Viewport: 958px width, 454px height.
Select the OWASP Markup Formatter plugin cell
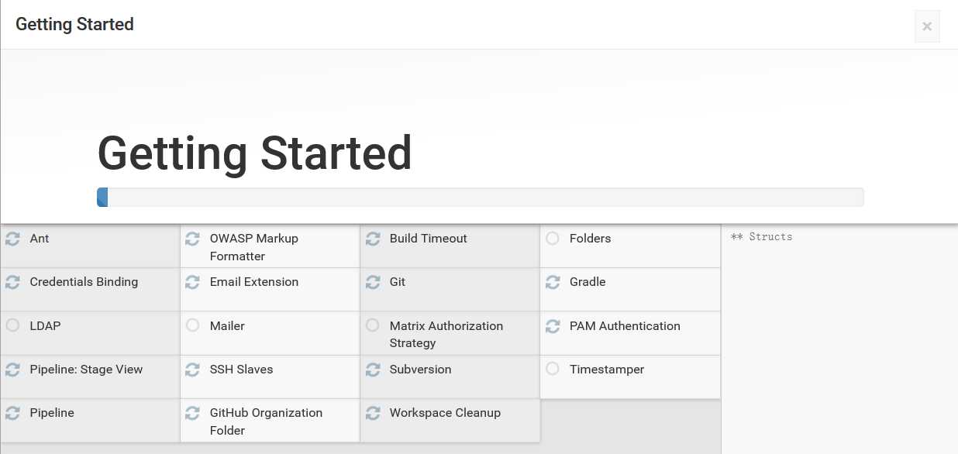tap(271, 246)
